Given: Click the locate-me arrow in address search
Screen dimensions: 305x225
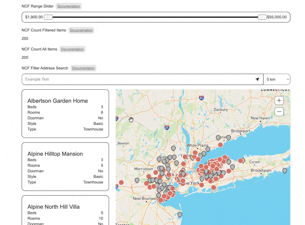Looking at the screenshot, I should tap(257, 79).
